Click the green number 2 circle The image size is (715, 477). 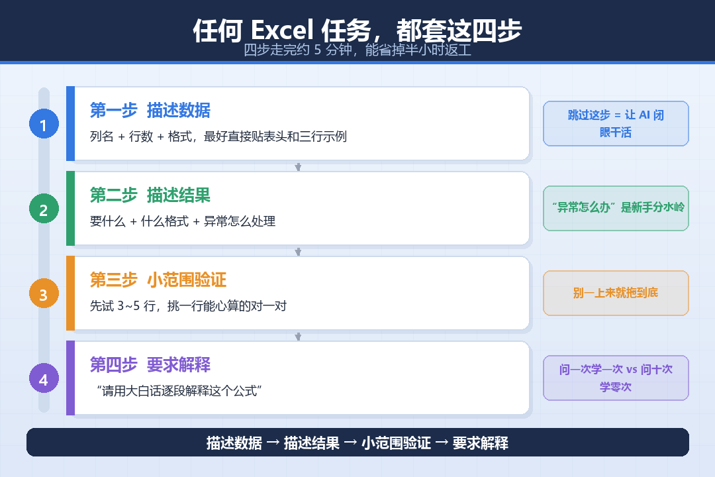[x=44, y=209]
